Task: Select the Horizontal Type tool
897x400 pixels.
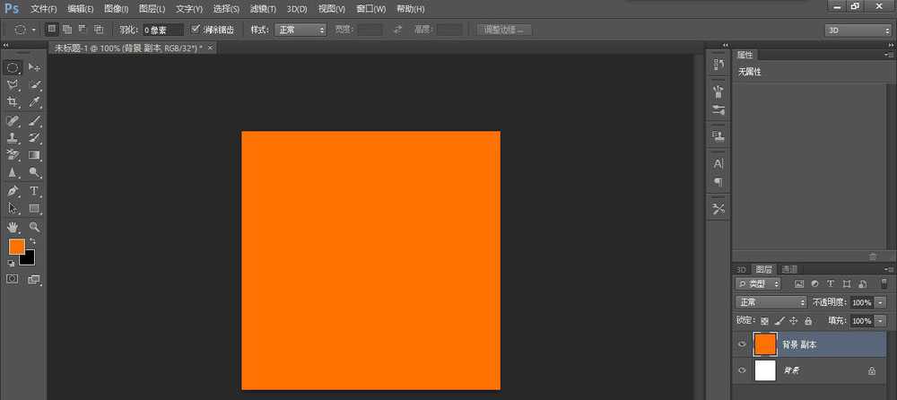Action: [x=35, y=191]
